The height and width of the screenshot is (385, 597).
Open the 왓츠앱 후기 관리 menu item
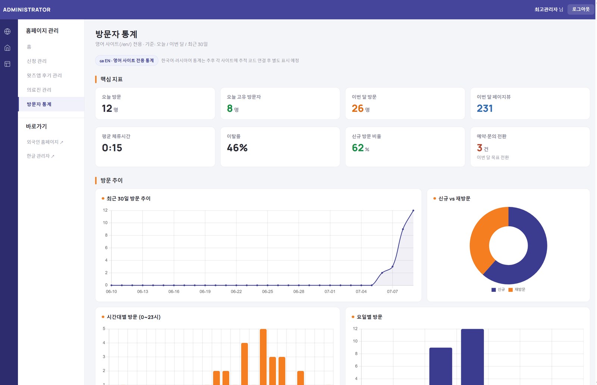click(51, 75)
